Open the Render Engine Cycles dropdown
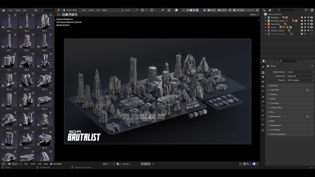 point(300,72)
